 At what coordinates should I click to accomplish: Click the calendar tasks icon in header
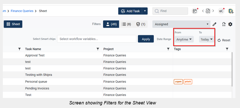[195, 11]
